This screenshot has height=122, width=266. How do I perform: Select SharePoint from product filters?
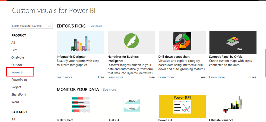click(x=19, y=94)
